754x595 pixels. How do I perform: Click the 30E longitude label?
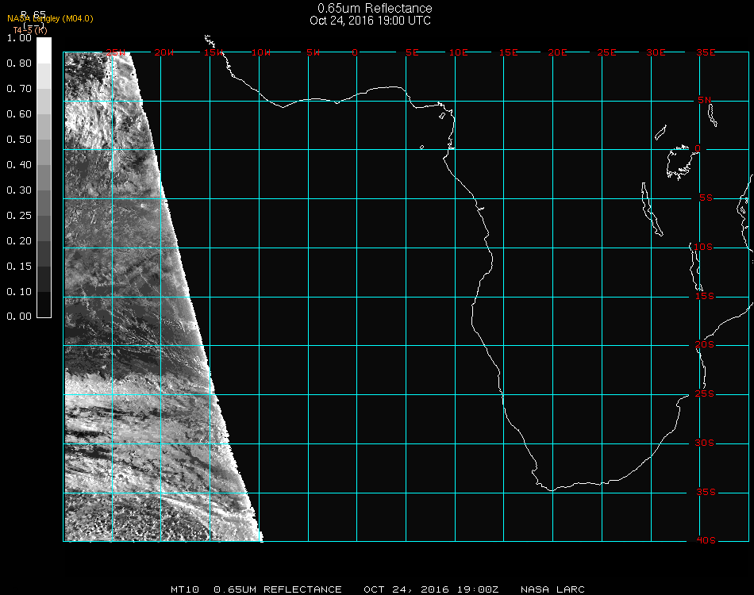(x=656, y=52)
